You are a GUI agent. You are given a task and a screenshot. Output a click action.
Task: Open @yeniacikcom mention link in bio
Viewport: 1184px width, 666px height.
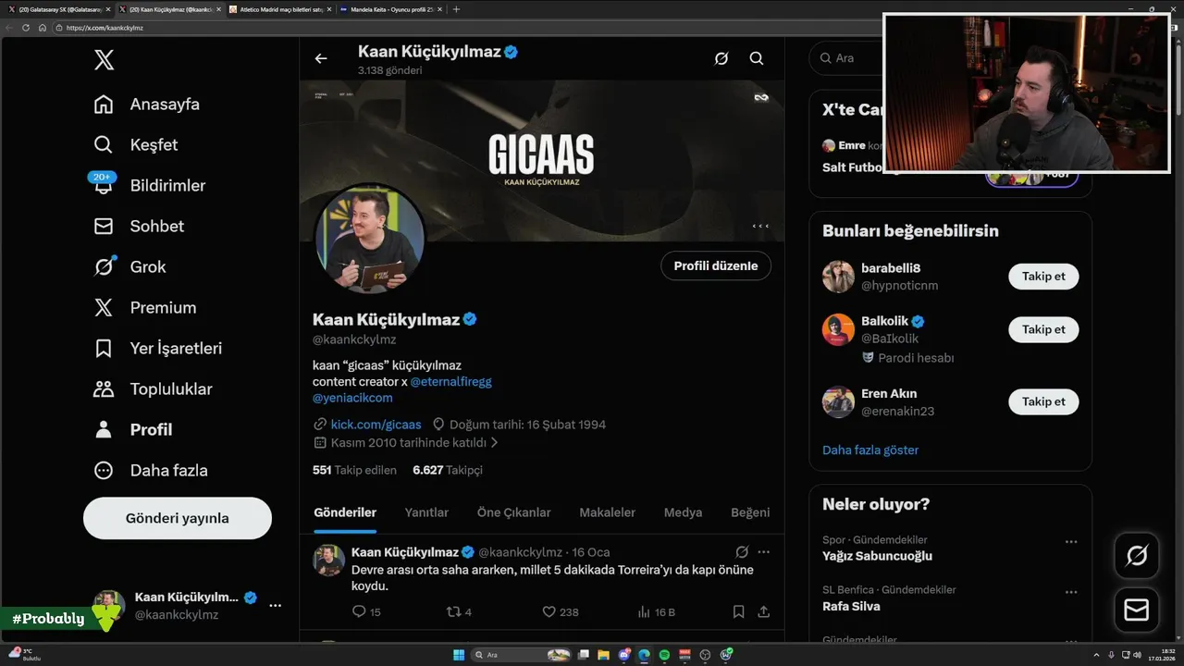pyautogui.click(x=352, y=398)
